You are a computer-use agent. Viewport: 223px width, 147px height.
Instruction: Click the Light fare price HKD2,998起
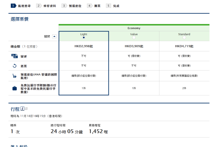(84, 46)
